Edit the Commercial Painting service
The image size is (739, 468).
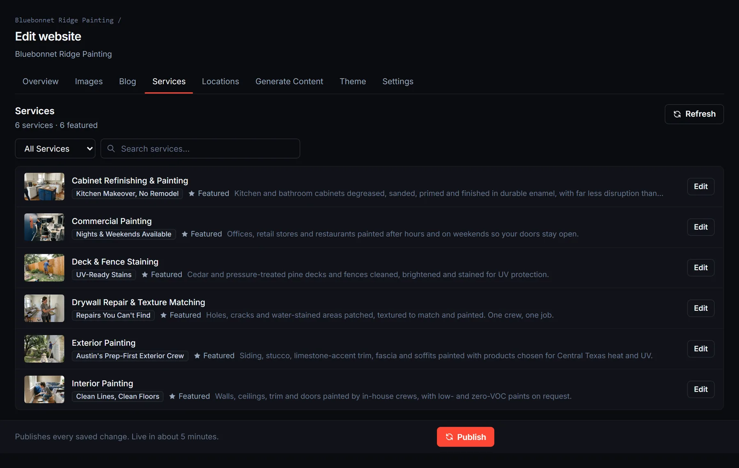click(701, 227)
